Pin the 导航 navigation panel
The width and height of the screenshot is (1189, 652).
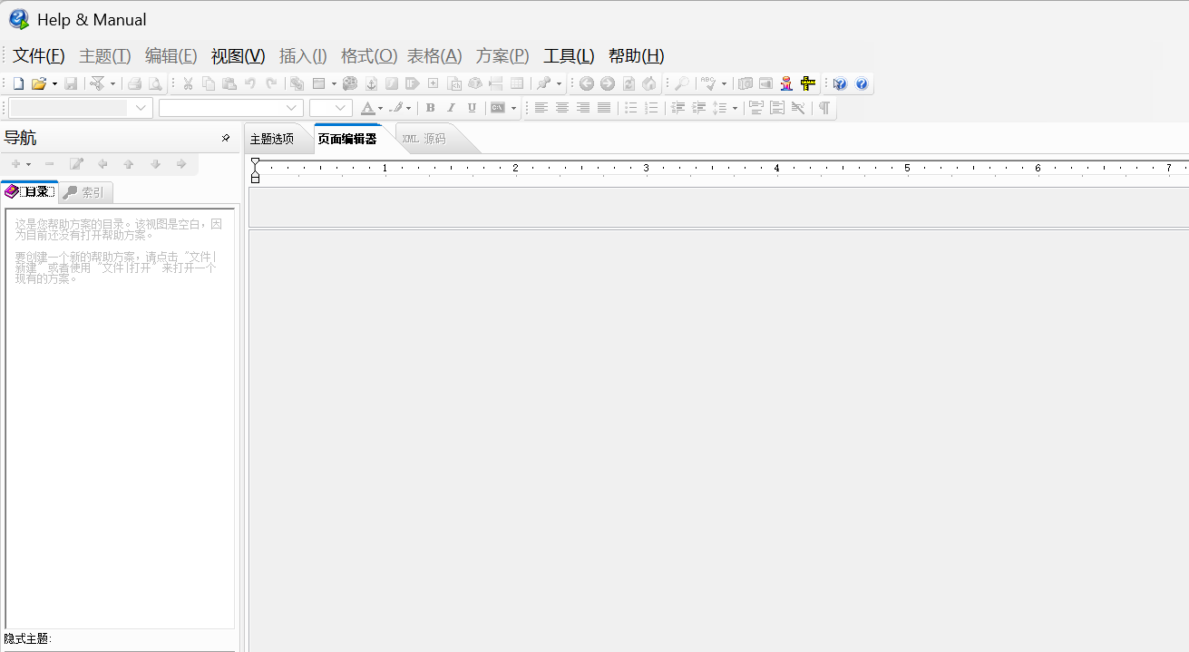225,138
